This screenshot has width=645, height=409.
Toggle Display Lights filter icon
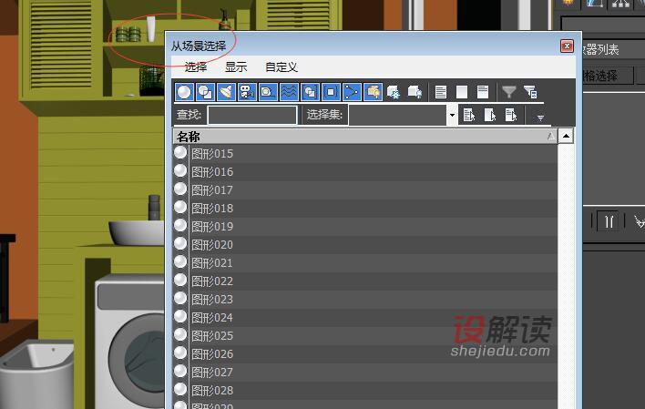226,92
